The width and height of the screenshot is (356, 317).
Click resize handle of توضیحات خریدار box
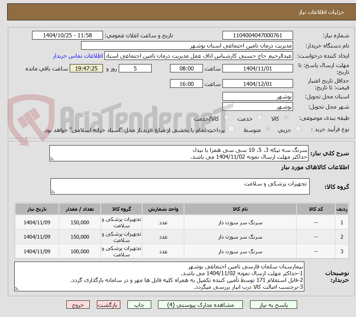pyautogui.click(x=17, y=289)
